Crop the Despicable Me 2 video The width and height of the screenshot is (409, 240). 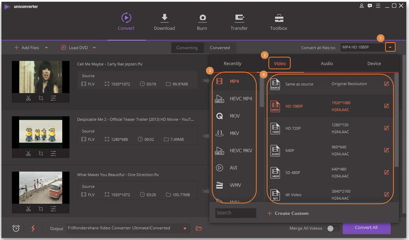point(41,154)
